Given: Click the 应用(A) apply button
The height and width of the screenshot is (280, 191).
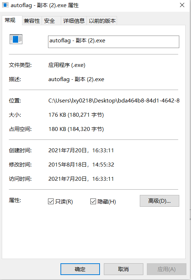Looking at the screenshot, I should pos(166,269).
